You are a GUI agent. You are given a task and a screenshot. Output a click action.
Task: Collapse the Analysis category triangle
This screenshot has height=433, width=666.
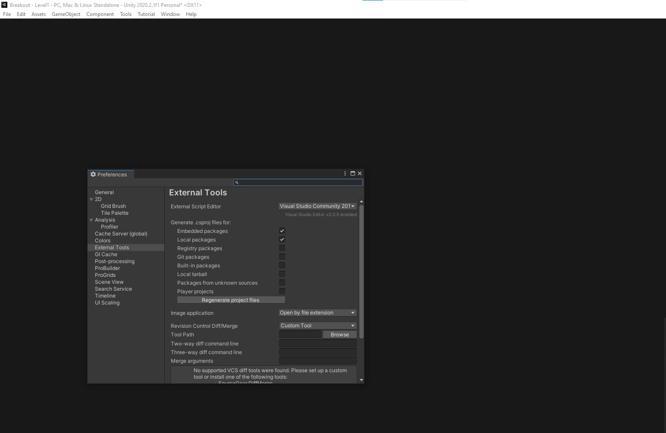[x=91, y=220]
